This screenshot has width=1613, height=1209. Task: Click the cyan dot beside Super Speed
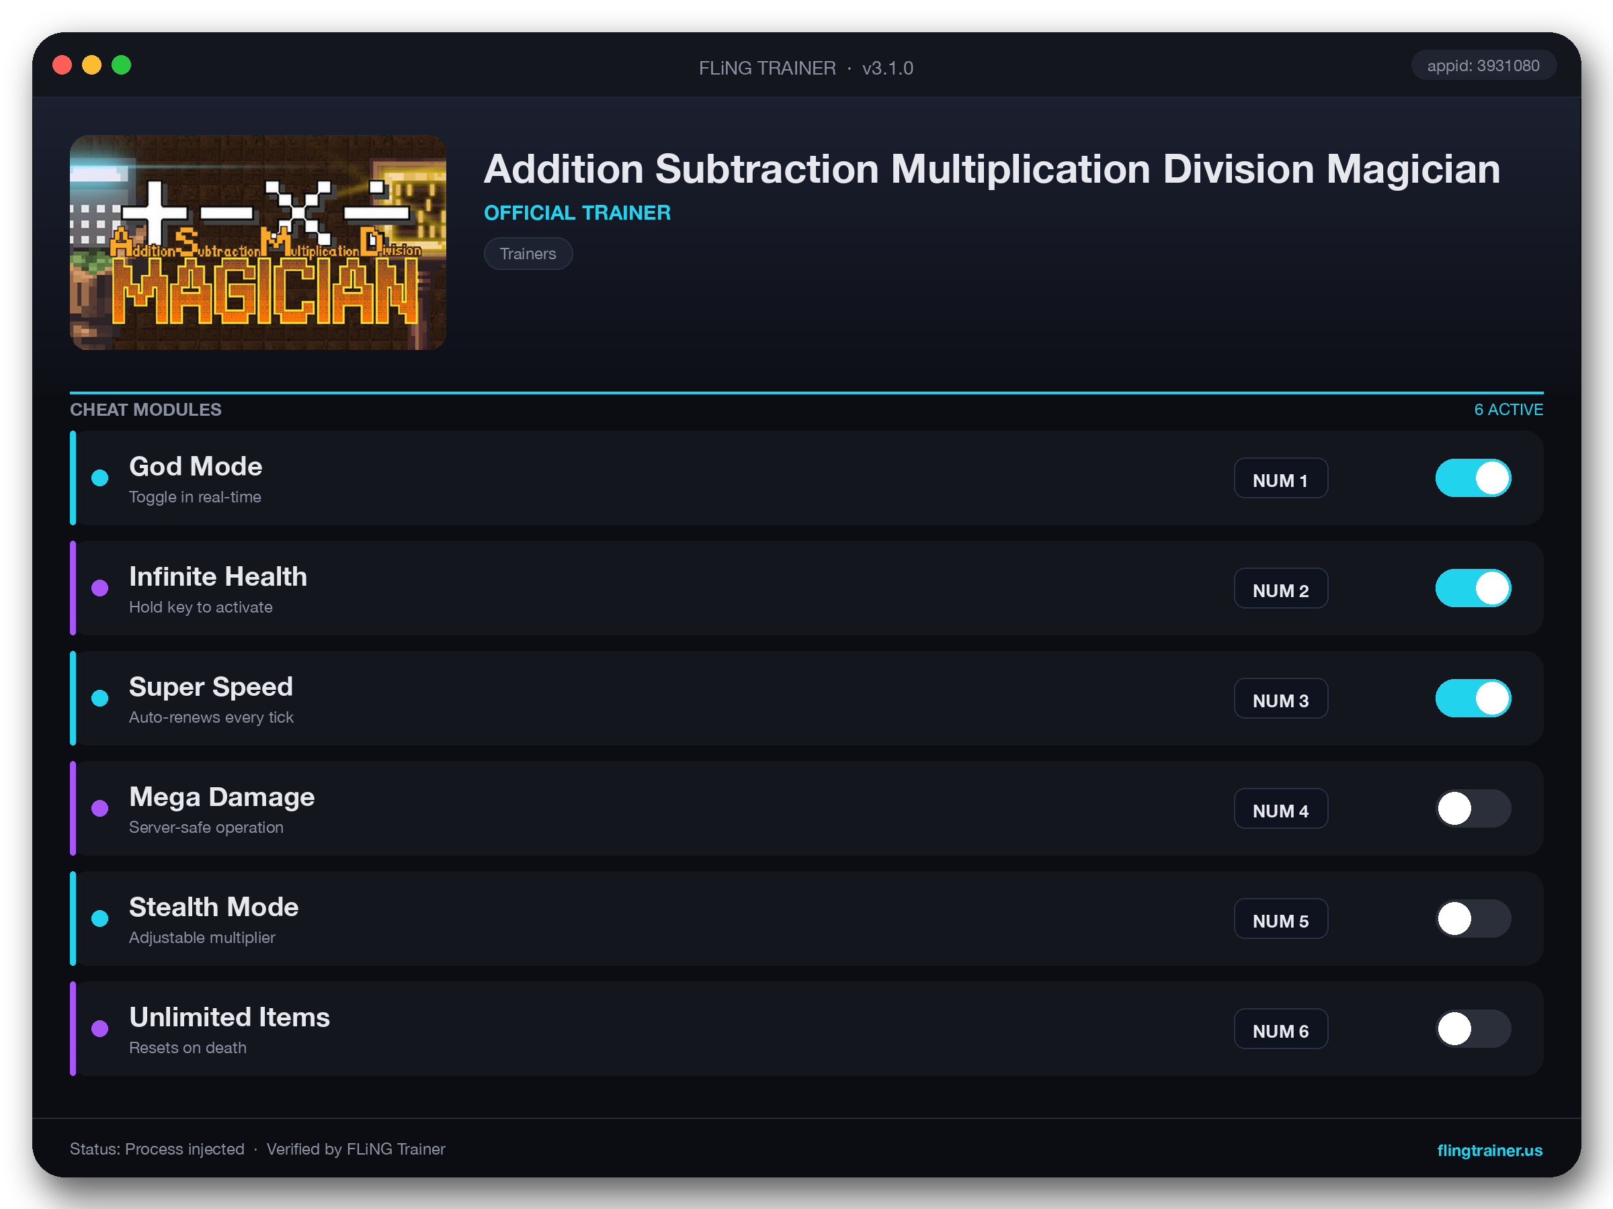[x=100, y=698]
